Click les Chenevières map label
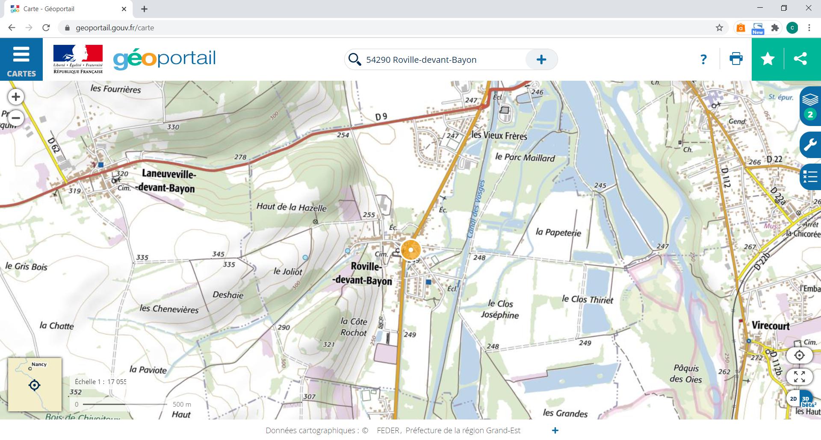 (169, 309)
